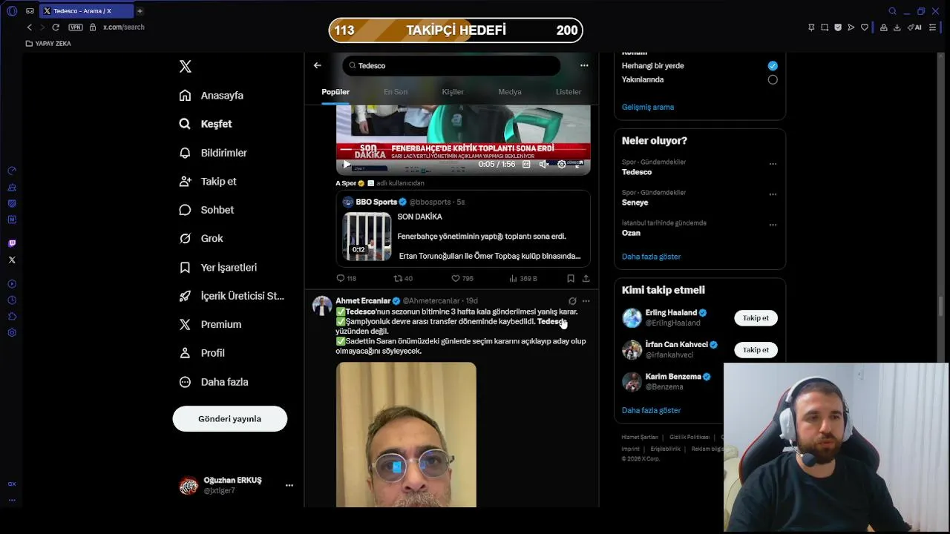Screen dimensions: 950x534
Task: Open more options next to Tedesco search
Action: (584, 65)
